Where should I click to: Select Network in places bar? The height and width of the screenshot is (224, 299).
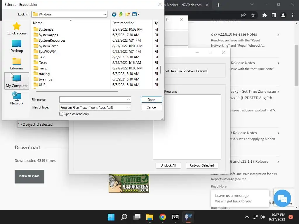17,98
